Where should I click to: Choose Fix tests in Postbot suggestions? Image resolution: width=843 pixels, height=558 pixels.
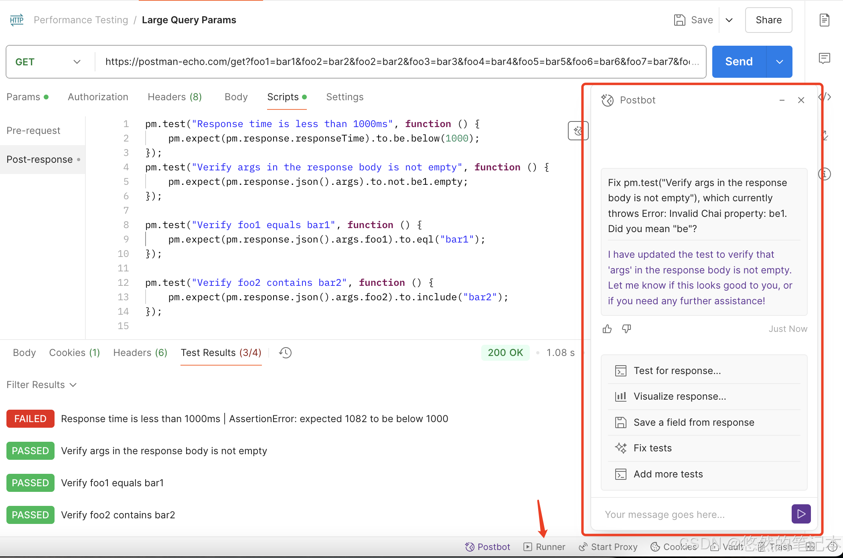[x=653, y=448]
